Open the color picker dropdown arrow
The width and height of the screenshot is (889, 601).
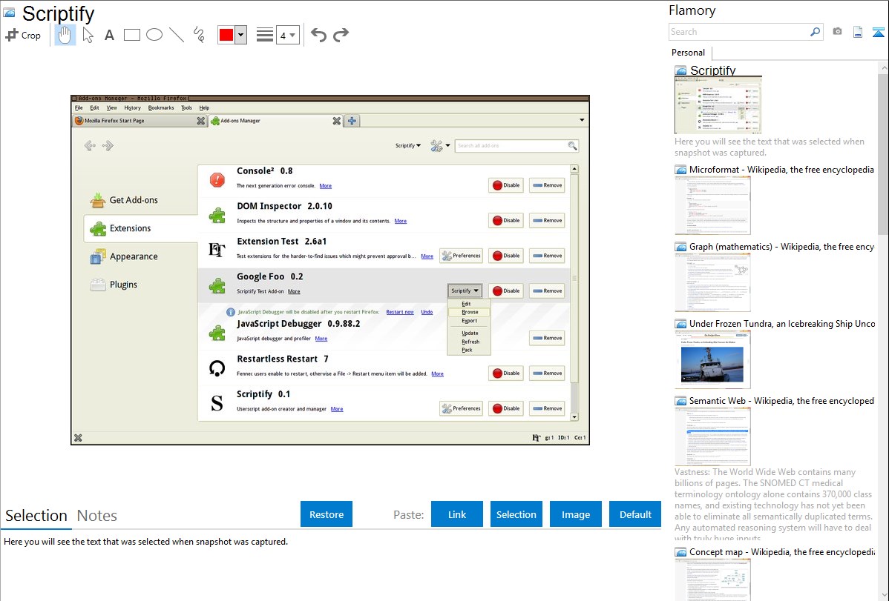(x=240, y=35)
